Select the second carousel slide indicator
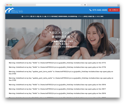The height and width of the screenshot is (105, 125). click(62, 58)
